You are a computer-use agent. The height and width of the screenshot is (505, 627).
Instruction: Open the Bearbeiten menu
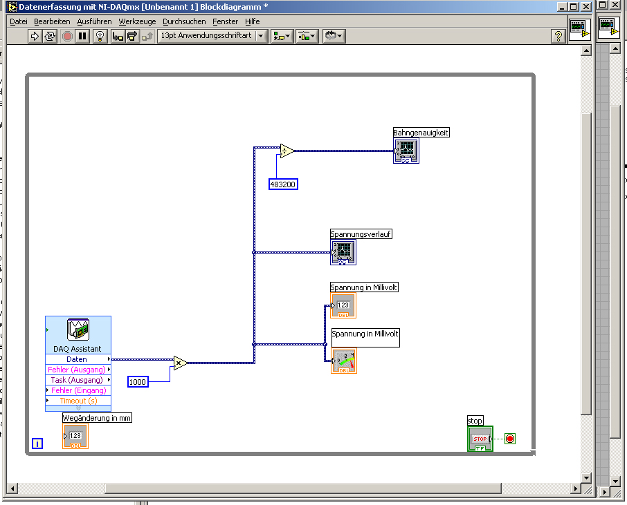point(52,21)
